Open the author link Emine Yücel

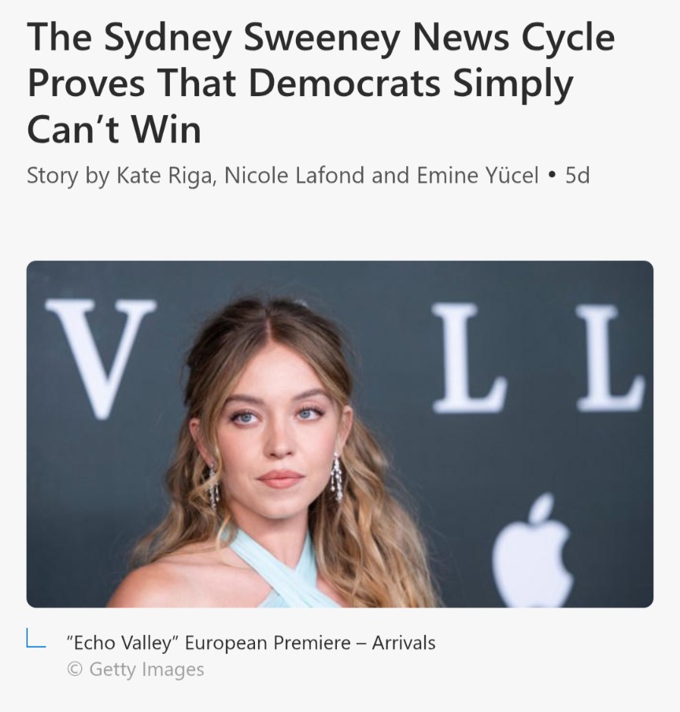tap(477, 175)
